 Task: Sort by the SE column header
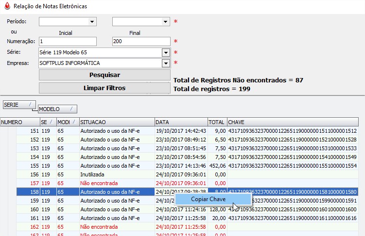(x=48, y=122)
